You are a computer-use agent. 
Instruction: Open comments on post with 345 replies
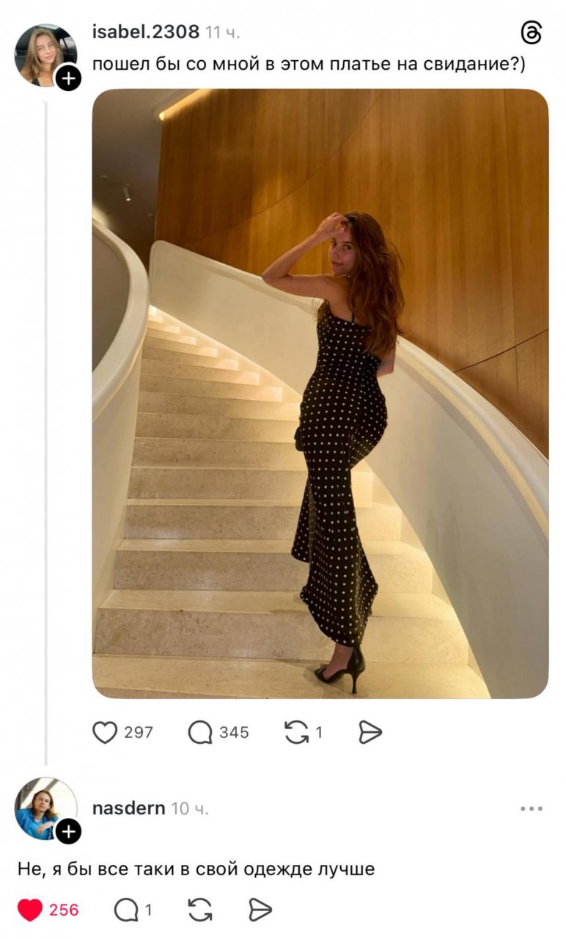click(x=200, y=732)
